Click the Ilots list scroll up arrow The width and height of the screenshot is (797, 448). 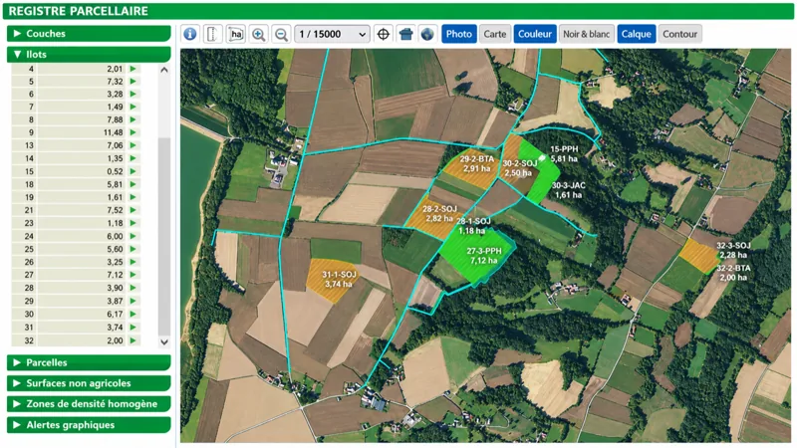tap(164, 70)
